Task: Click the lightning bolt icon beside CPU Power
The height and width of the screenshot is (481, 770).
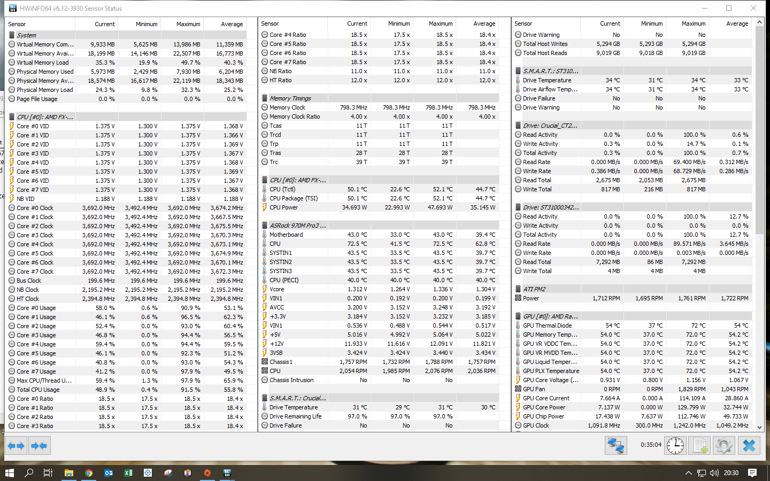Action: pyautogui.click(x=265, y=207)
